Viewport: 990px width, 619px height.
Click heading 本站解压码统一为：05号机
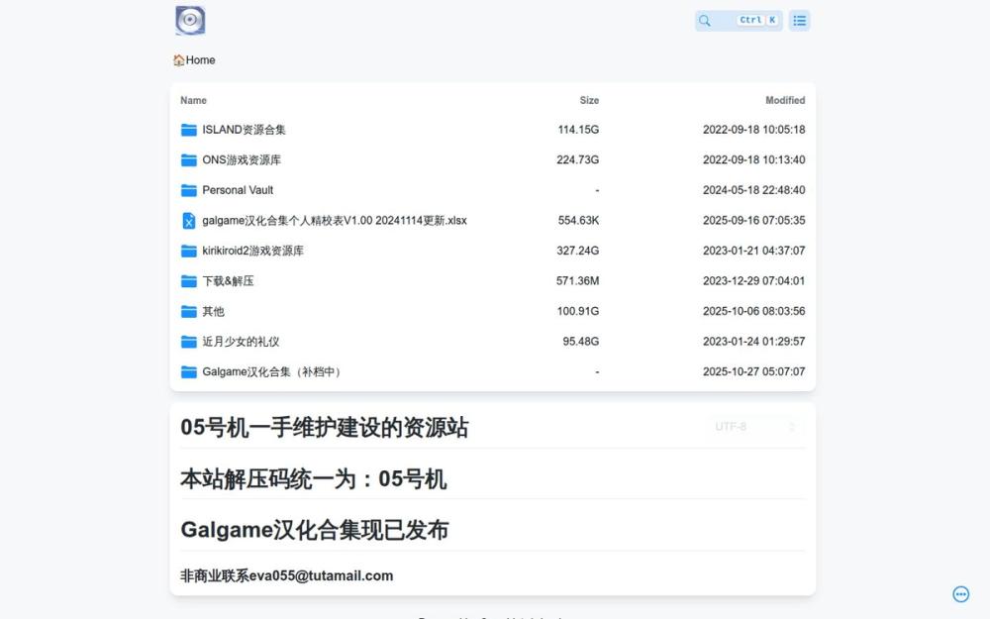pyautogui.click(x=313, y=479)
